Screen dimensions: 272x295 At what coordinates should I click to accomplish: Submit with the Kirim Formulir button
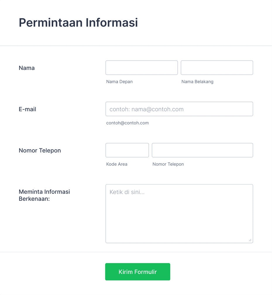coord(137,272)
